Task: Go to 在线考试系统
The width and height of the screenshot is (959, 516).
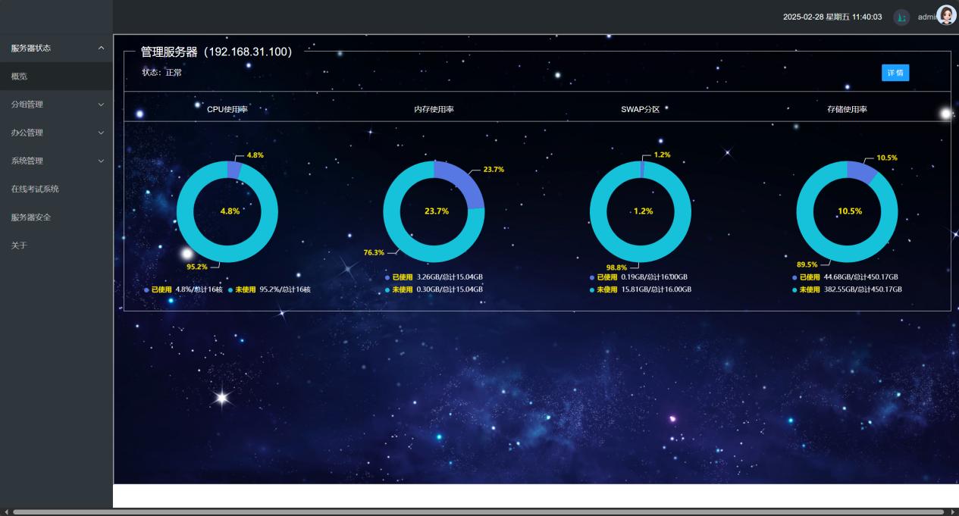Action: click(x=56, y=189)
